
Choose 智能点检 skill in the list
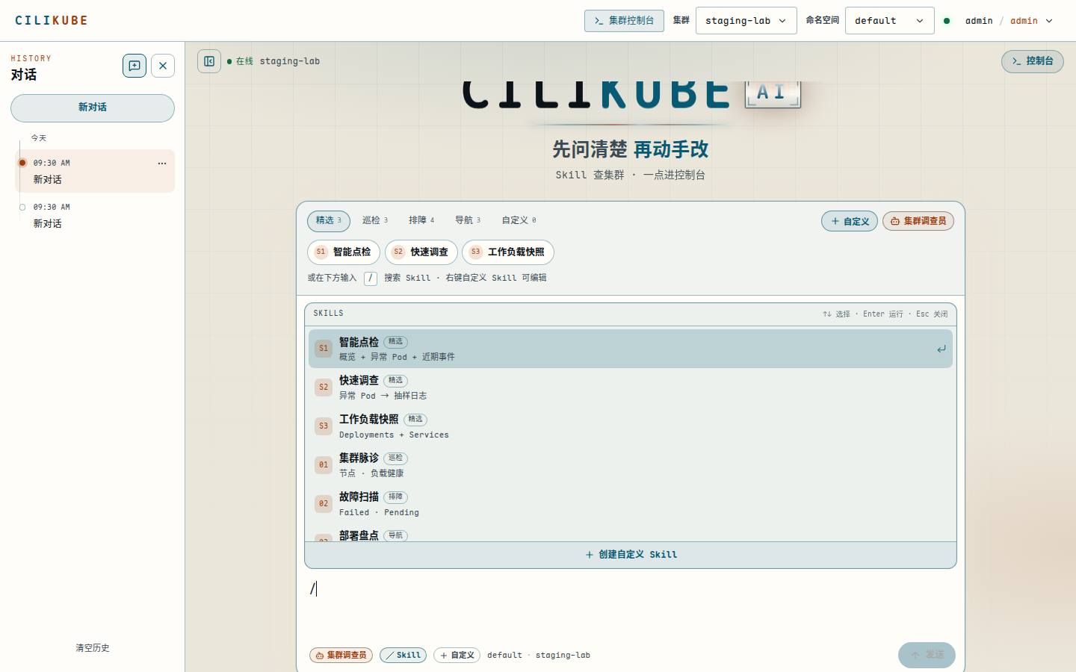pos(631,349)
